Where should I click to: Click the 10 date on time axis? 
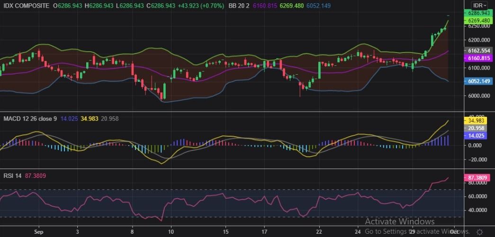tap(171, 232)
